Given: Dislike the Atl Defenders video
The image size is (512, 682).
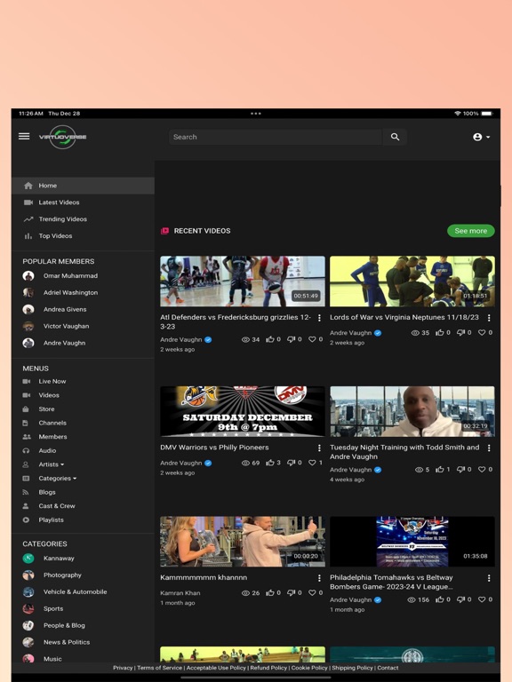Looking at the screenshot, I should pyautogui.click(x=292, y=339).
